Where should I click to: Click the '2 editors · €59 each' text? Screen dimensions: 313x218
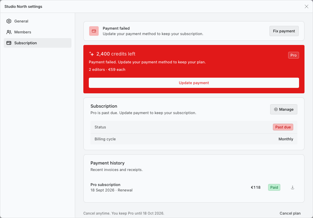pos(107,69)
